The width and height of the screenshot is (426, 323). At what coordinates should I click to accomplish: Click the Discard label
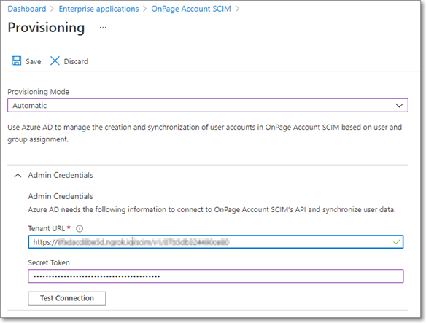(76, 61)
